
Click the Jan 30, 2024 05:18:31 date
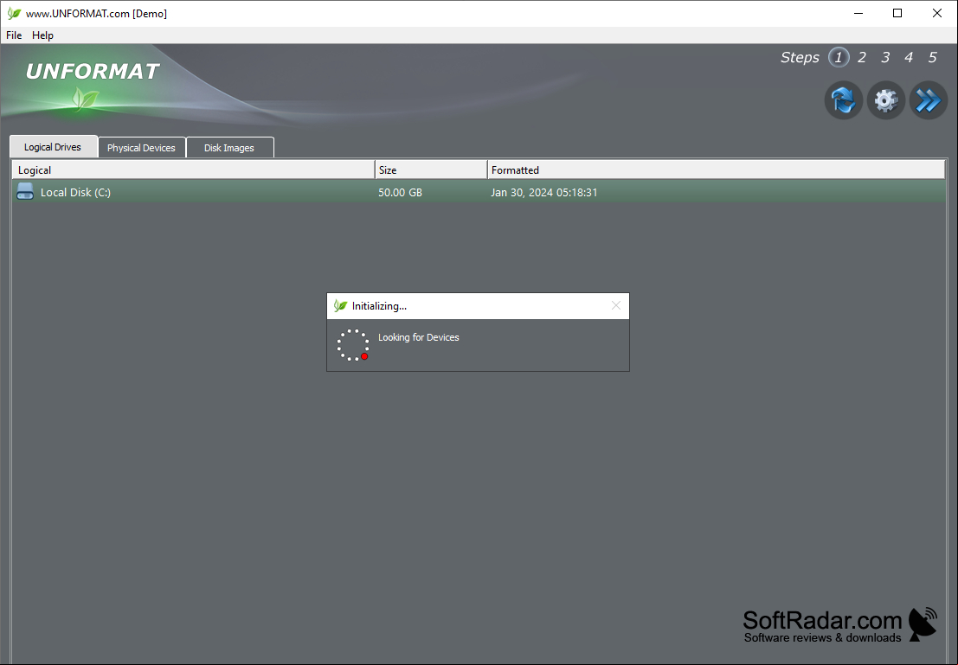(544, 192)
